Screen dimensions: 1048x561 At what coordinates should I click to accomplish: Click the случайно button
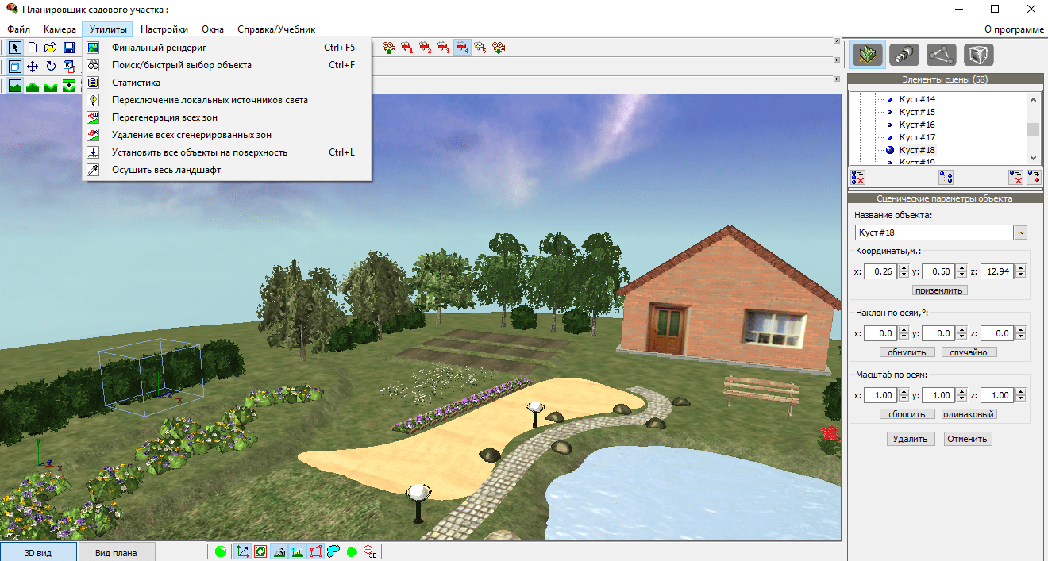point(969,352)
